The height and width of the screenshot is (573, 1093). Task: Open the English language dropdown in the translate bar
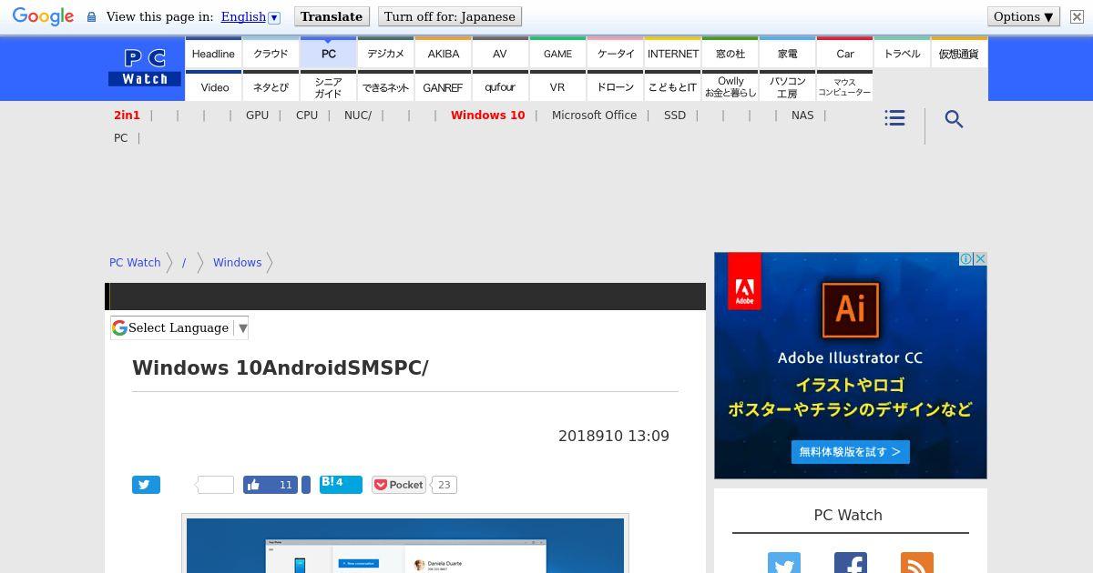click(250, 16)
